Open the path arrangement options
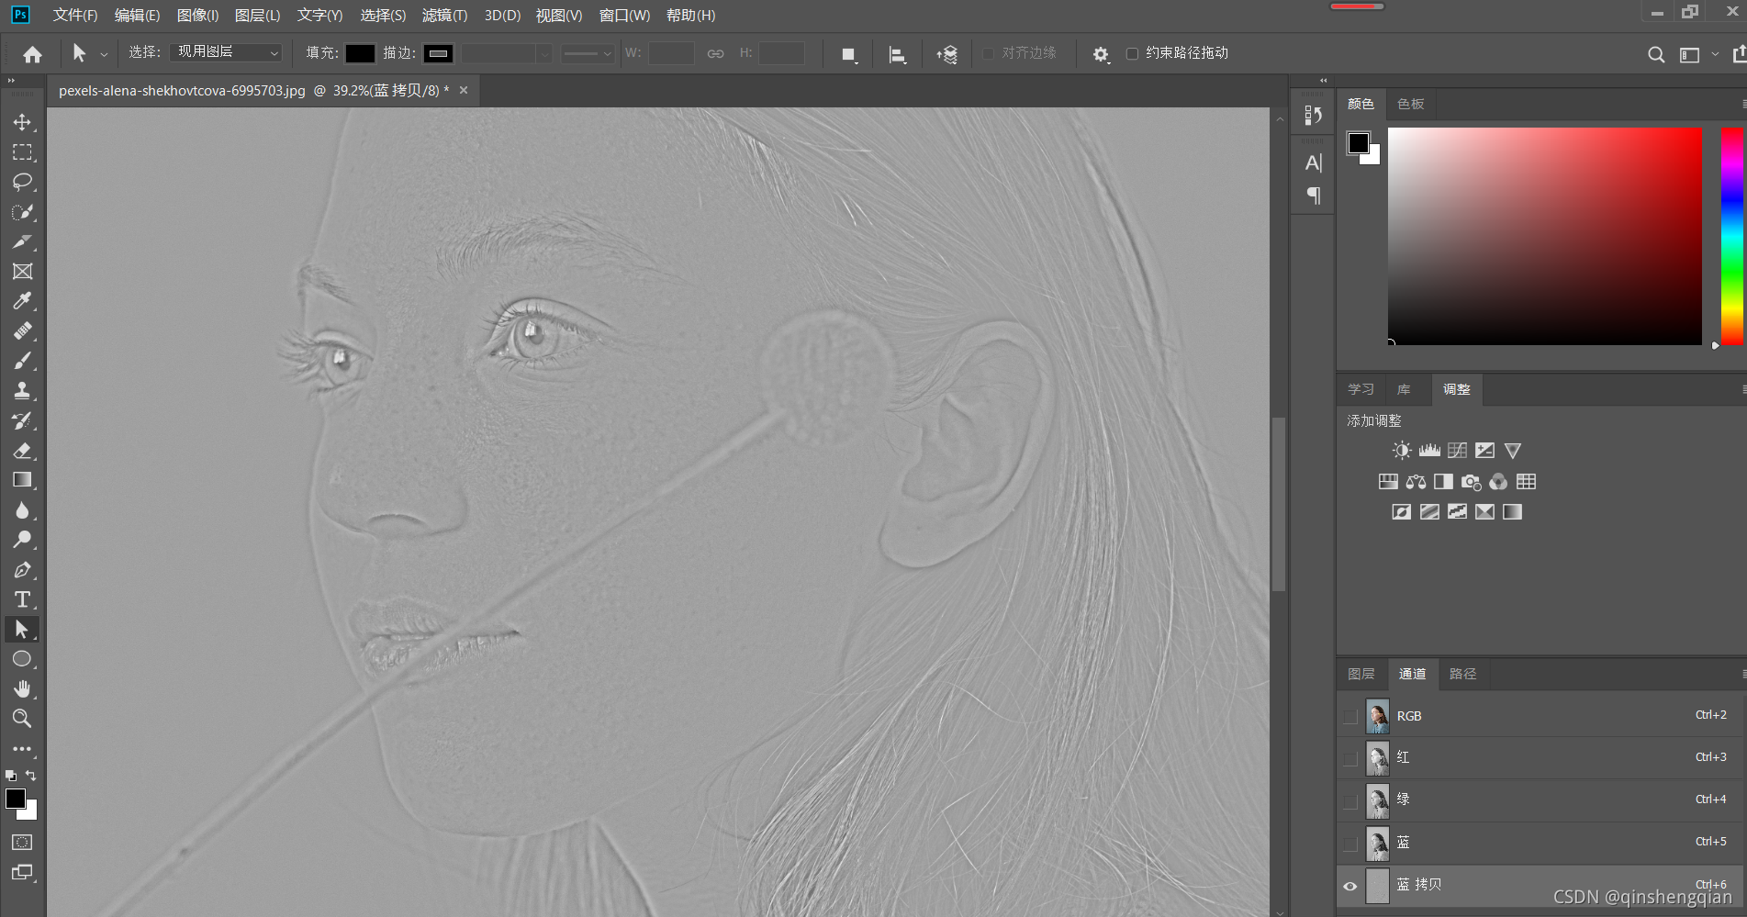Screen dimensions: 1747x917 (x=946, y=54)
